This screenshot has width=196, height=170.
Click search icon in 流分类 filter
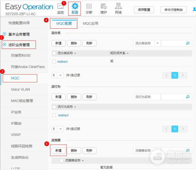point(188,43)
